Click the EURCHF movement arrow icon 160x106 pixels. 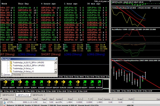(99, 82)
